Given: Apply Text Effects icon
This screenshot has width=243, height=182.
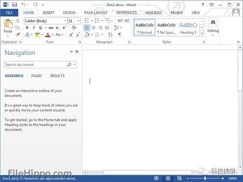Looking at the screenshot, I should (x=27, y=35).
